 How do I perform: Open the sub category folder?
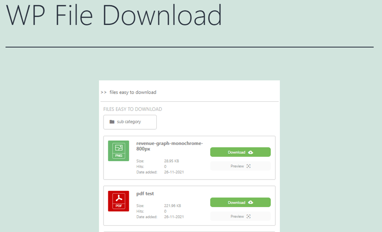130,122
